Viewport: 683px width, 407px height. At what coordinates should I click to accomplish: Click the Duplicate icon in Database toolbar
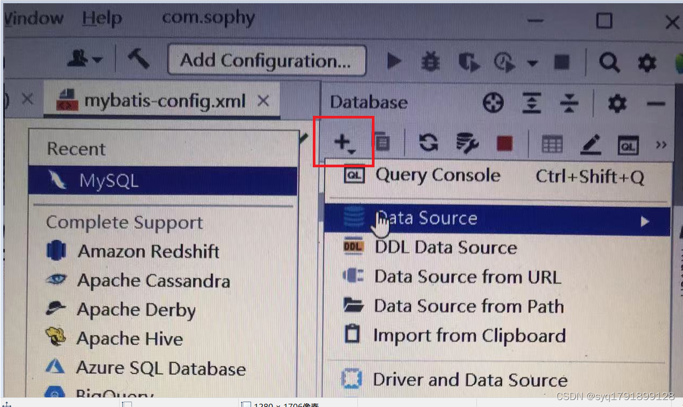click(x=383, y=142)
